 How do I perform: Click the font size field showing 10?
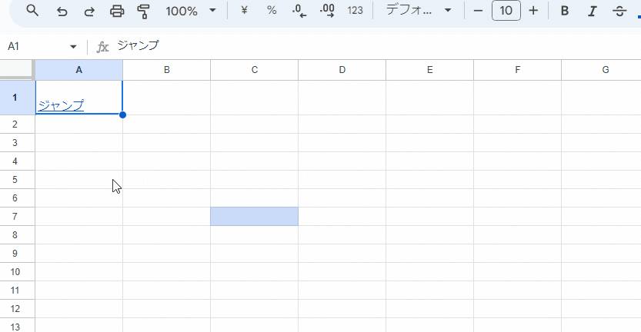pyautogui.click(x=506, y=11)
